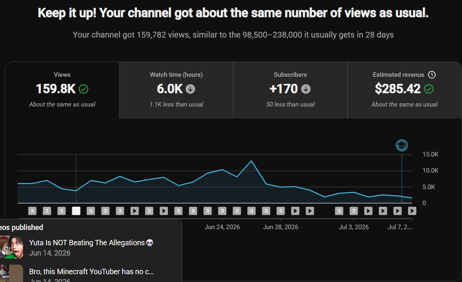Click the '159,782 views' summary sentence

click(233, 35)
